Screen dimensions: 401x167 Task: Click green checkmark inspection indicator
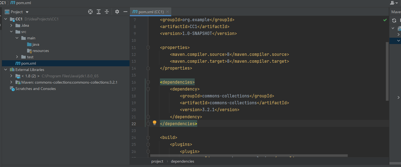[x=385, y=20]
